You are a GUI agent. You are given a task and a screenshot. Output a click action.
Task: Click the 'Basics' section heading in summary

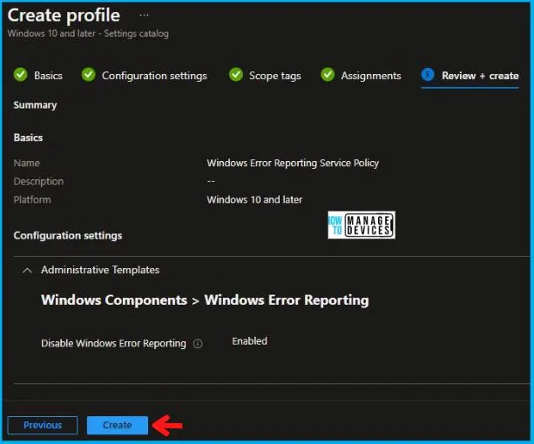(28, 138)
